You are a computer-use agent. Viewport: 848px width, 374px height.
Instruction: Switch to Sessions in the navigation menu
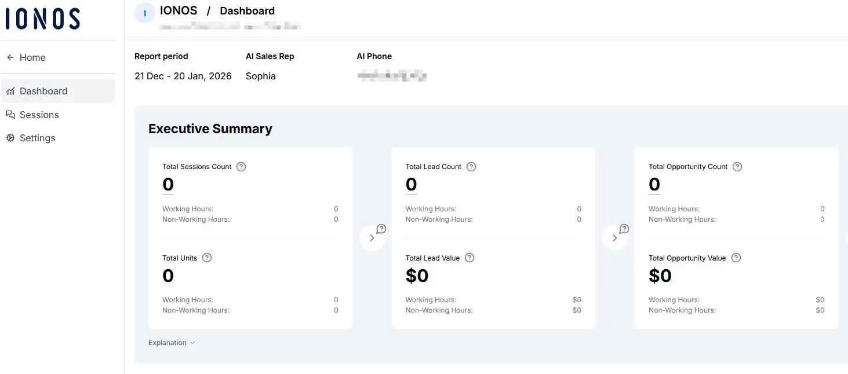tap(39, 114)
